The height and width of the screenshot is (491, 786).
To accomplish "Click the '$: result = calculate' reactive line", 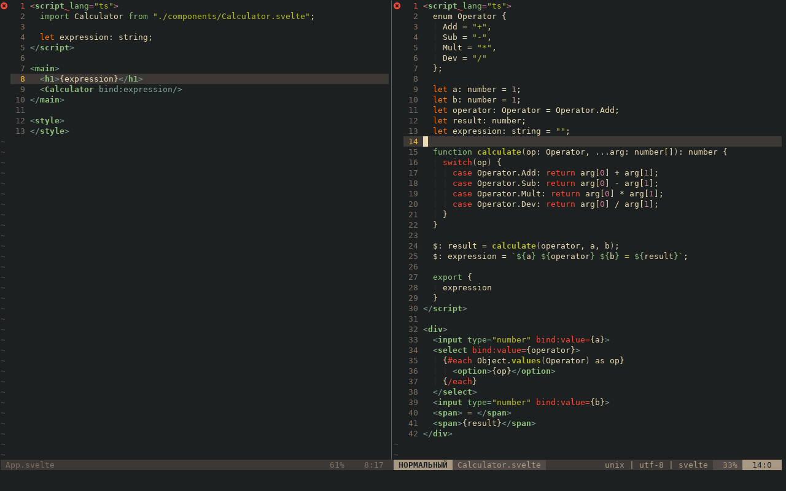I will pos(526,245).
